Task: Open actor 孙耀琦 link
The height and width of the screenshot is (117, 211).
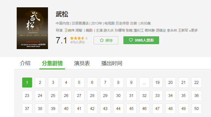Action: tap(120, 30)
